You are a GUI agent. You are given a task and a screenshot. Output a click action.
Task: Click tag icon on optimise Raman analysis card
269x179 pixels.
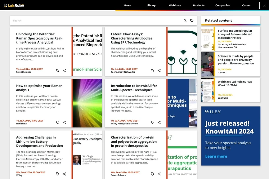tap(58, 122)
